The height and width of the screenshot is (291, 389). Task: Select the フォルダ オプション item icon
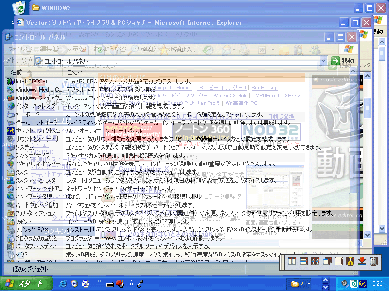tap(10, 213)
